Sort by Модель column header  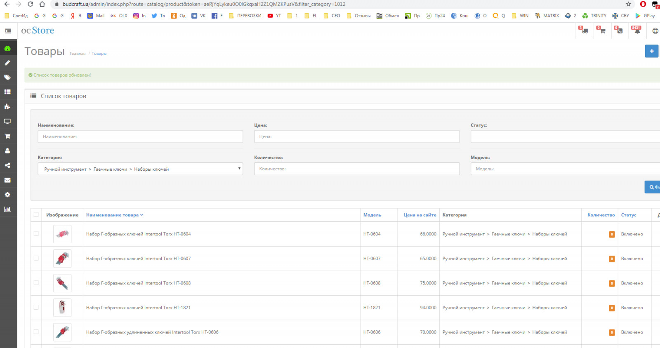(372, 215)
